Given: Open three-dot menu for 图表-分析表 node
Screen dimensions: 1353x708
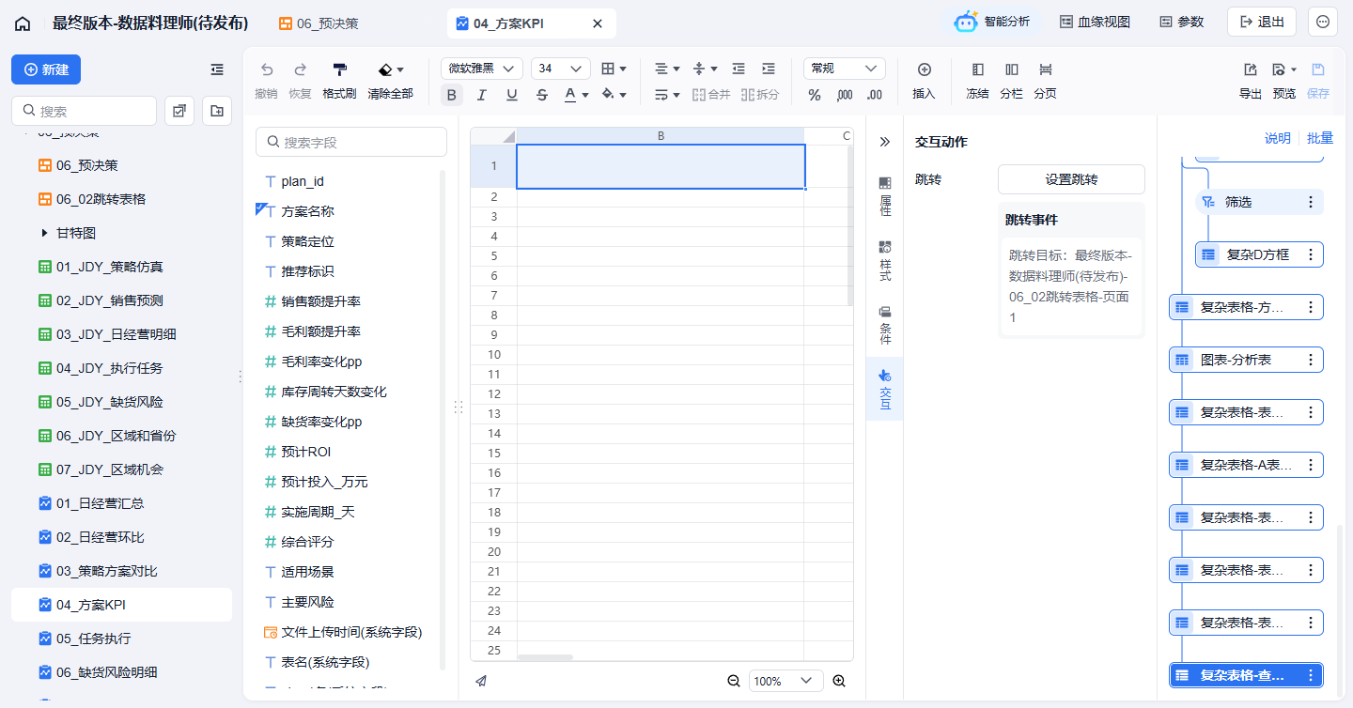Looking at the screenshot, I should click(1311, 360).
